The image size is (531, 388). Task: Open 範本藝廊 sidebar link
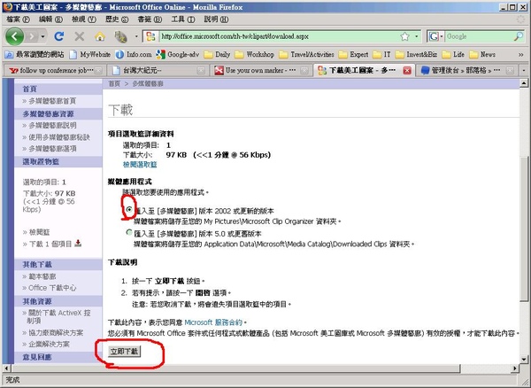pos(42,276)
